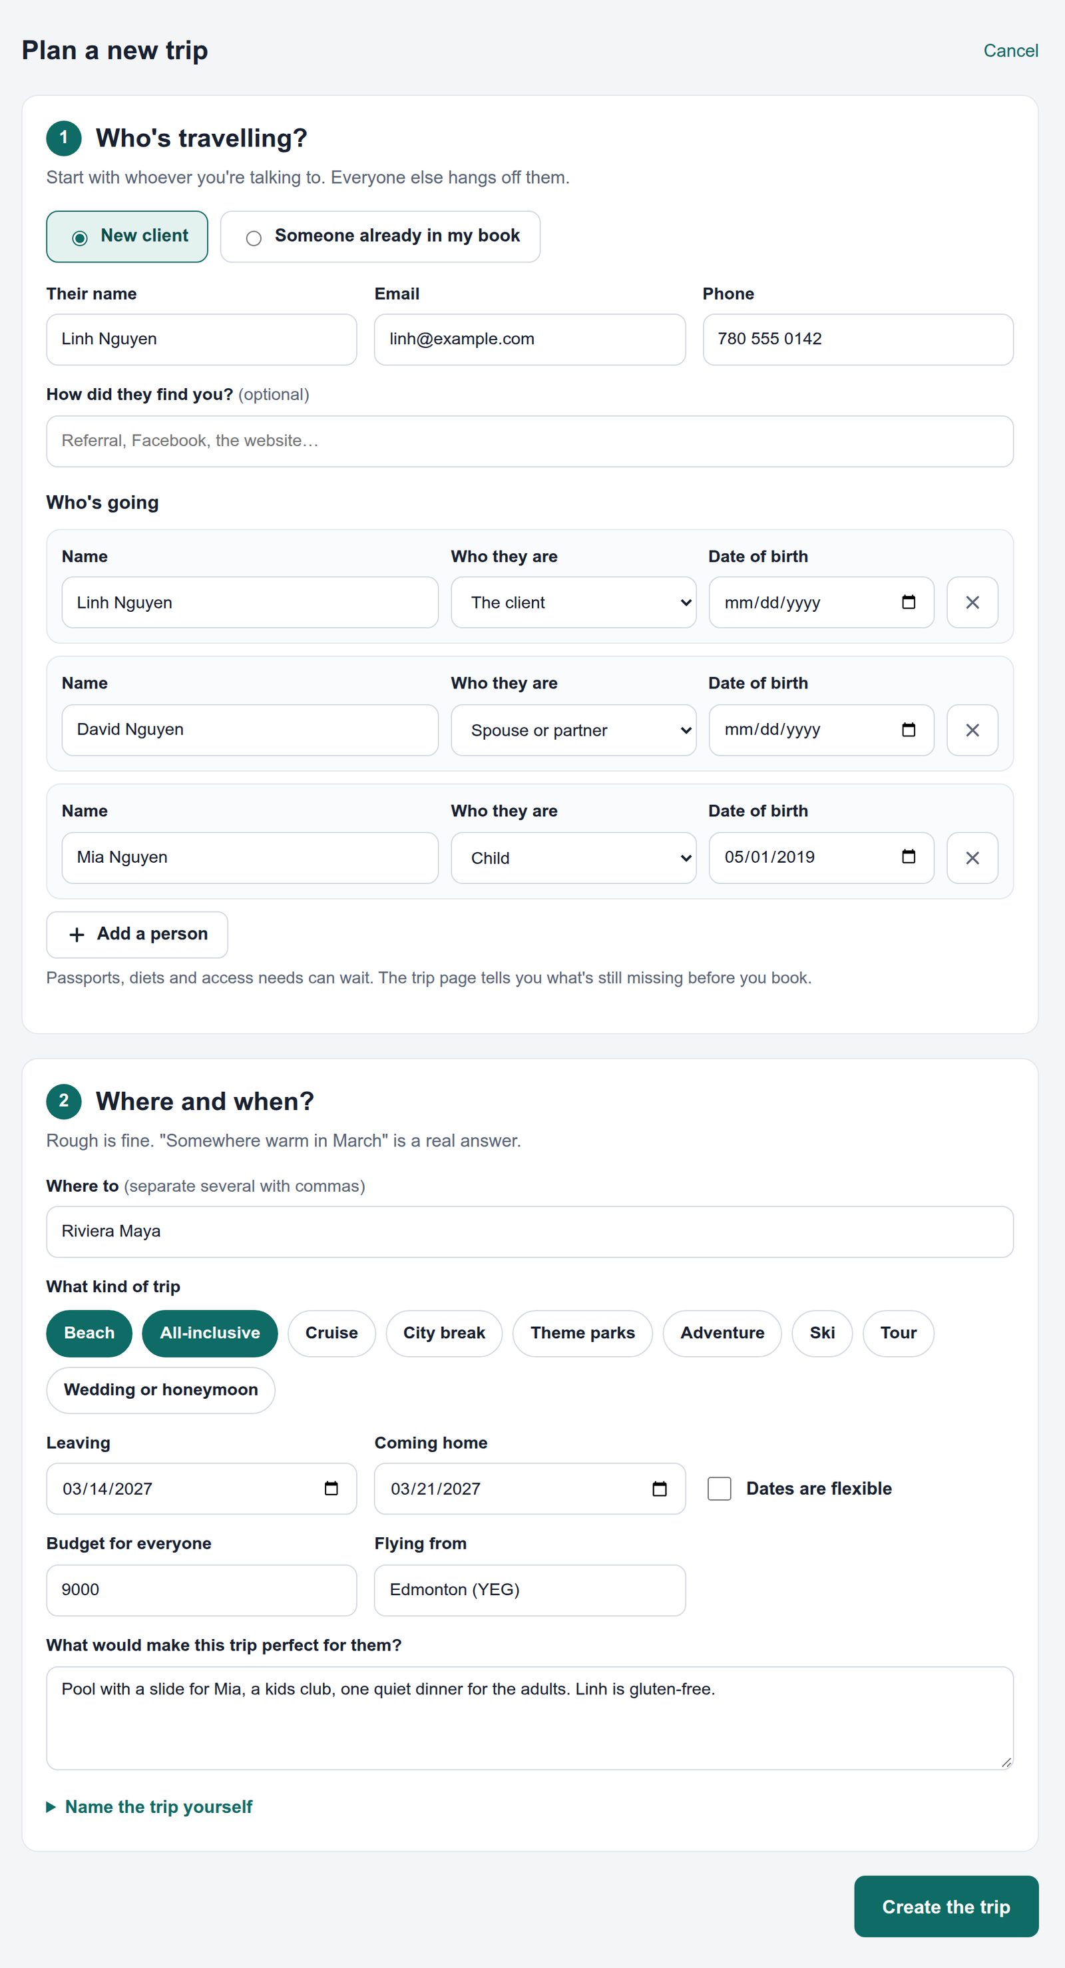Click the Leaving date field

pyautogui.click(x=202, y=1488)
